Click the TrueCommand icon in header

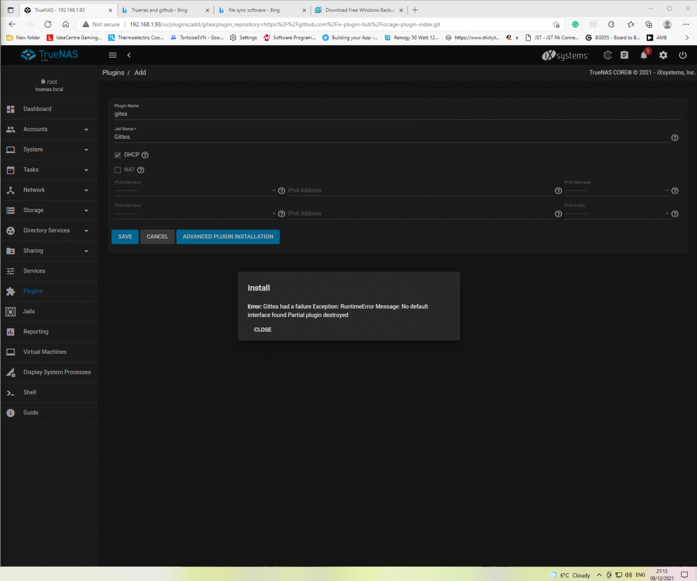608,55
